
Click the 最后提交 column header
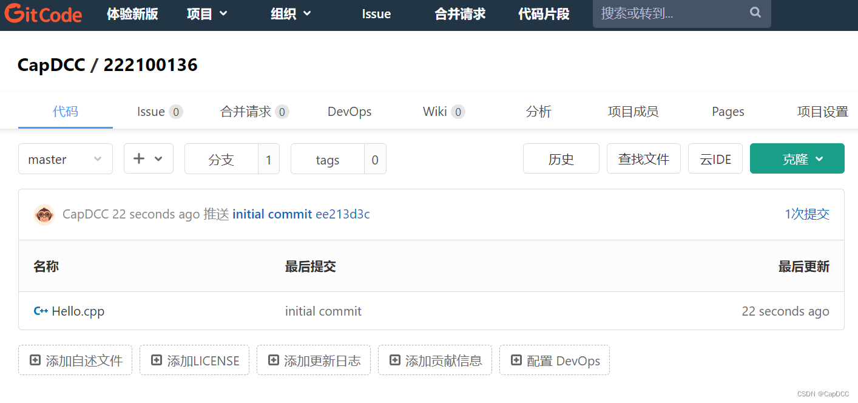point(311,266)
